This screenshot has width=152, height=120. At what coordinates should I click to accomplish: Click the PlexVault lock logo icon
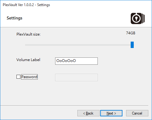[138, 19]
